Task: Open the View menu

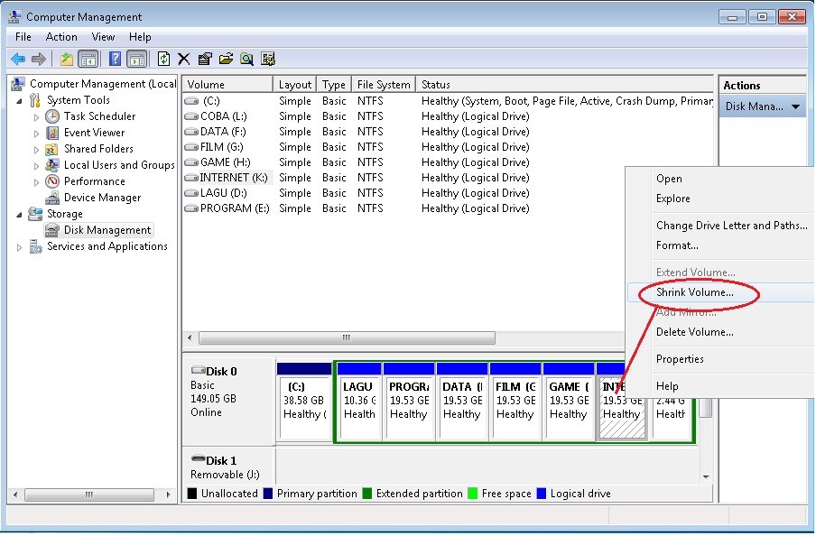Action: coord(103,37)
